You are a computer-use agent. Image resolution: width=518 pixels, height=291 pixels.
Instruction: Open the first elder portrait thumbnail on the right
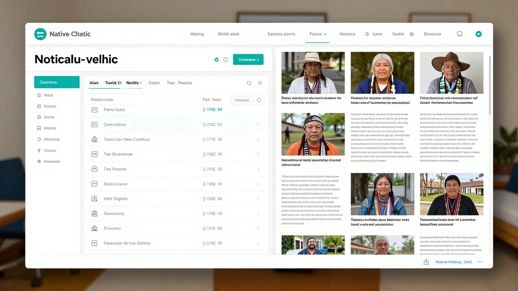pos(313,72)
